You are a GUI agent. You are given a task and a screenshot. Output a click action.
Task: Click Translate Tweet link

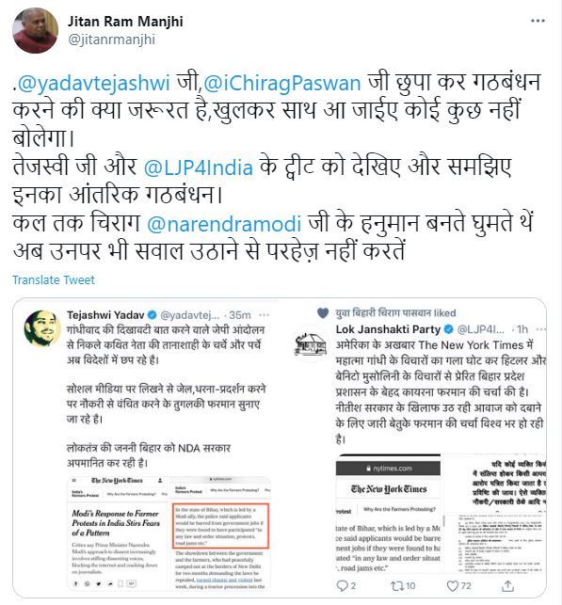54,279
